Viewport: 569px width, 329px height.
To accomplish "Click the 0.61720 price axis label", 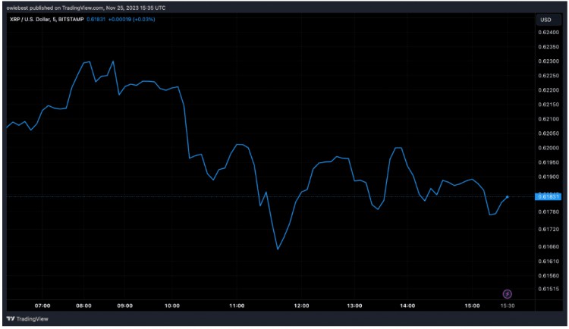I will click(549, 229).
